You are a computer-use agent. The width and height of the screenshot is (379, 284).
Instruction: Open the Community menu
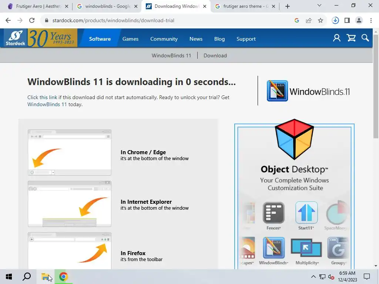pyautogui.click(x=164, y=39)
